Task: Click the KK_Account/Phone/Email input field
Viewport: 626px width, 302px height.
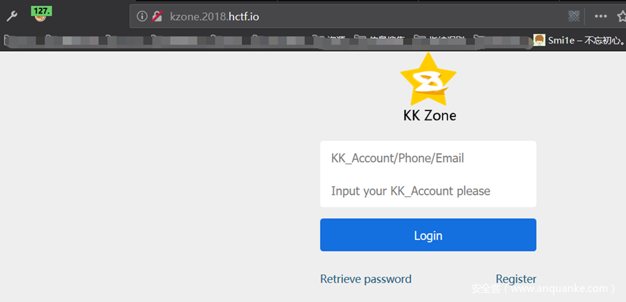Action: pos(428,158)
